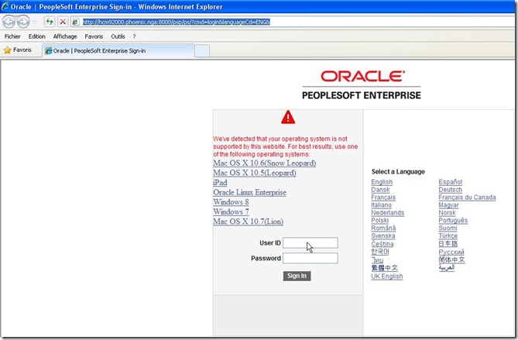Click the Sign In button

pyautogui.click(x=297, y=276)
